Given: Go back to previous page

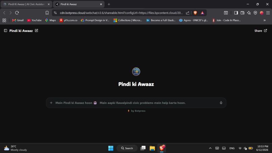Looking at the screenshot, I should coord(4,13).
